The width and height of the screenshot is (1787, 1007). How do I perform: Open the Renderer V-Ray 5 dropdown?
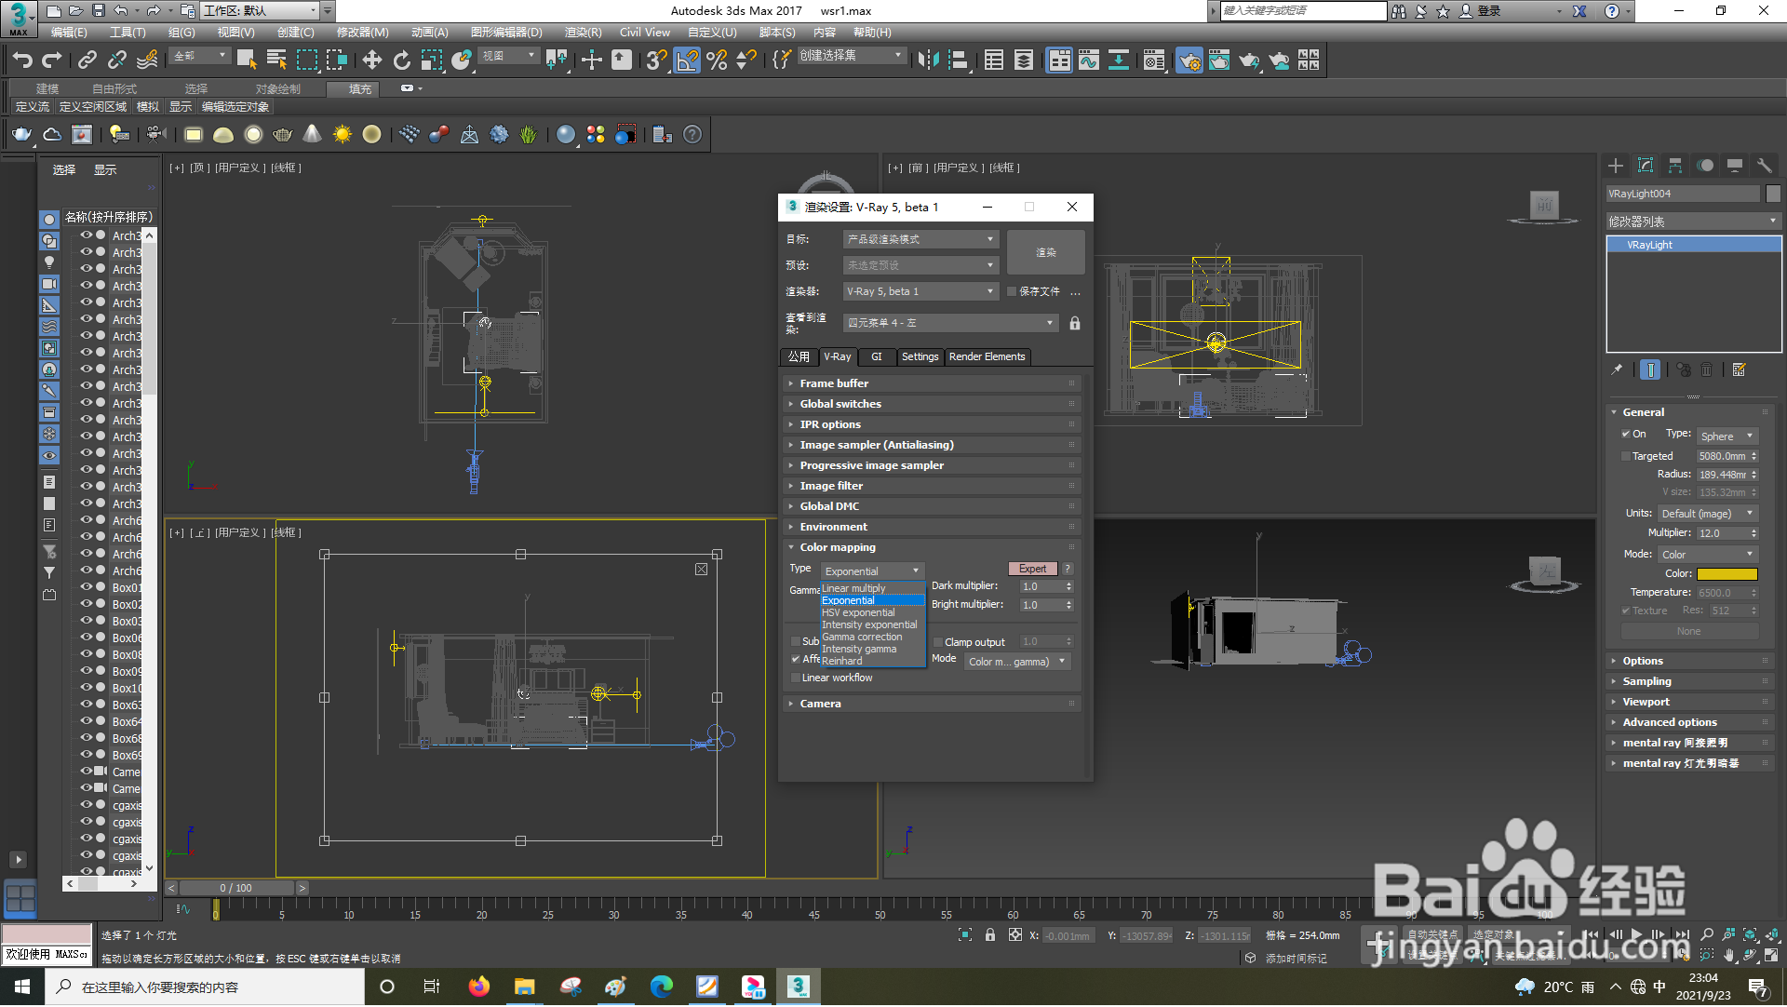click(x=921, y=291)
